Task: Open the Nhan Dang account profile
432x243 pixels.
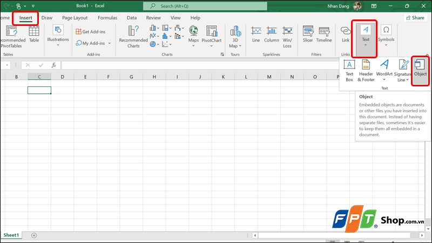Action: click(345, 6)
